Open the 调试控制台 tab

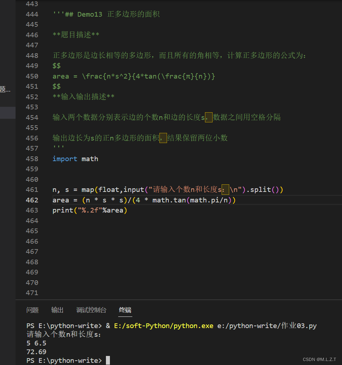click(91, 310)
